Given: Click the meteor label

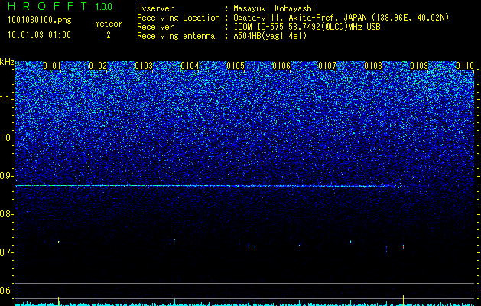Looking at the screenshot, I should coord(109,24).
